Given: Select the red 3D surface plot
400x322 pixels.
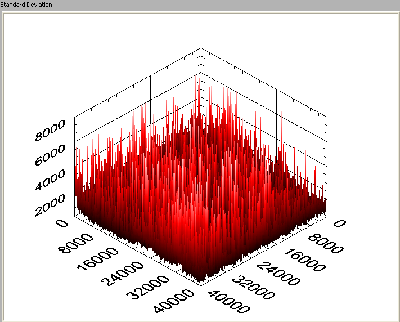Looking at the screenshot, I should tap(201, 179).
